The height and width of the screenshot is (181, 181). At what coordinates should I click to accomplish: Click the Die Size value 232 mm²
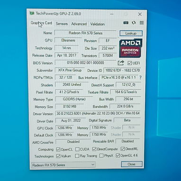click(x=108, y=48)
